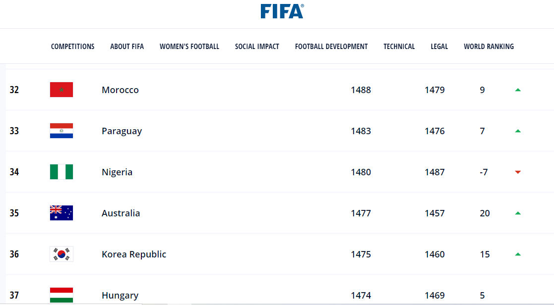Click the Australia flag icon
The image size is (554, 305).
coord(62,213)
